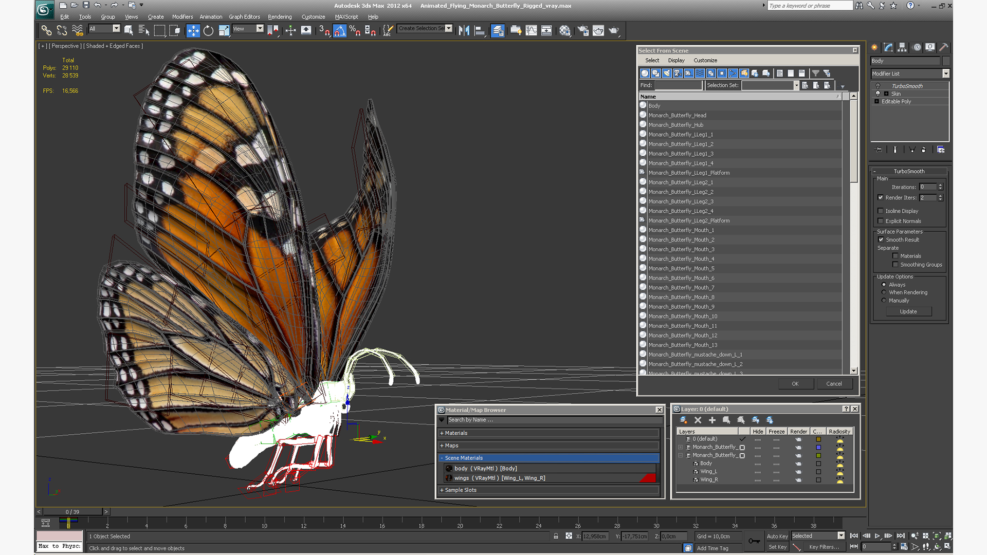
Task: Open the Animation menu
Action: pos(211,17)
